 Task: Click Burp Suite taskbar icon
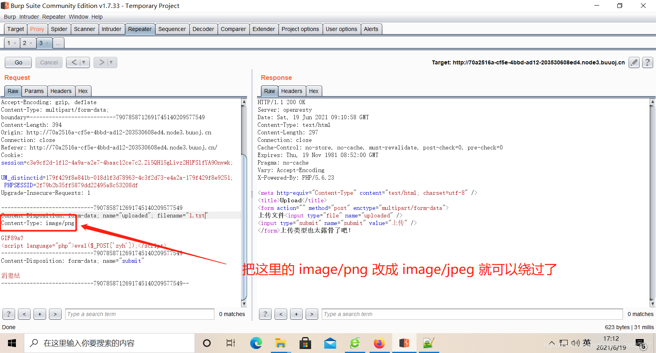tap(404, 343)
